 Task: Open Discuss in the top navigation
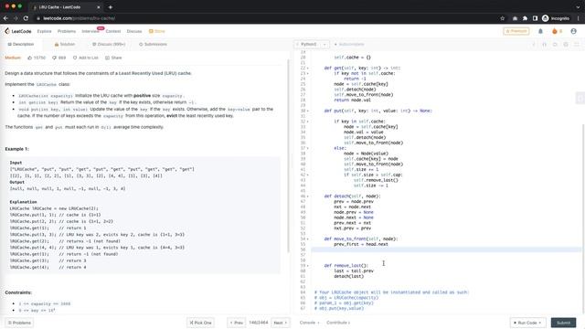(134, 31)
